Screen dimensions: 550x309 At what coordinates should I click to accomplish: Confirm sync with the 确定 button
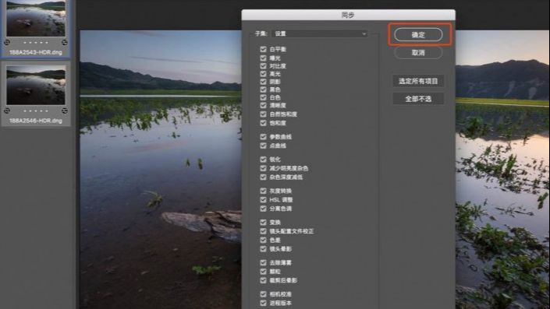pyautogui.click(x=418, y=35)
